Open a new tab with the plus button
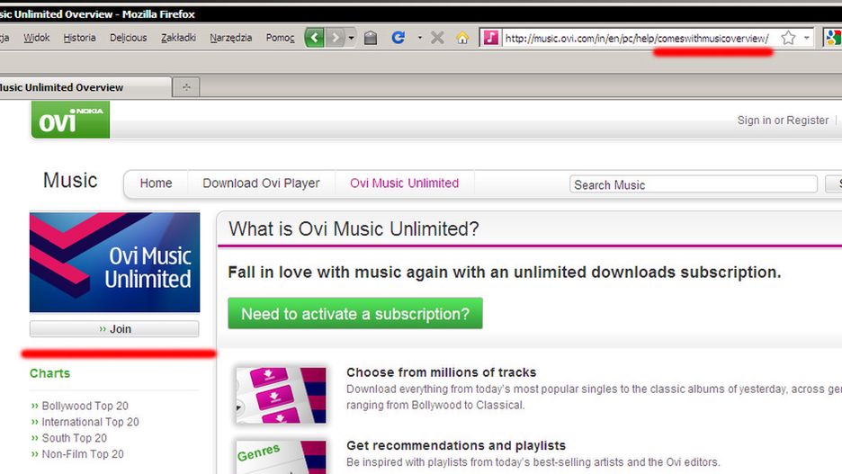The image size is (842, 474). pos(186,87)
